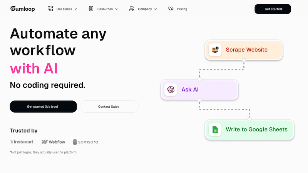The image size is (308, 173).
Task: Click the Google Sheets icon
Action: click(215, 130)
